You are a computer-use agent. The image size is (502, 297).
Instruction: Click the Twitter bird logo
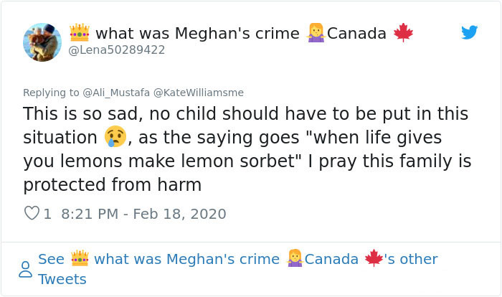click(x=469, y=32)
